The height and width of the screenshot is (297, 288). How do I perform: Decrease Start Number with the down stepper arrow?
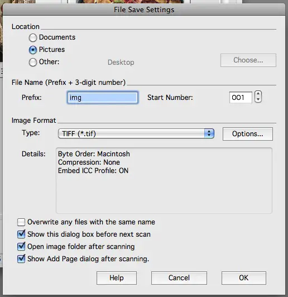(258, 99)
